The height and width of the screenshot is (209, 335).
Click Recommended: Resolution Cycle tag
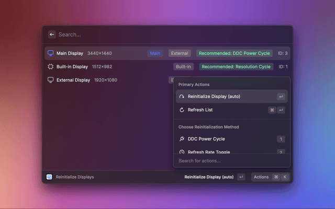coord(236,67)
